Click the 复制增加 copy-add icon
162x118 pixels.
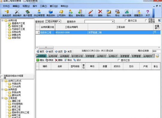point(80,13)
